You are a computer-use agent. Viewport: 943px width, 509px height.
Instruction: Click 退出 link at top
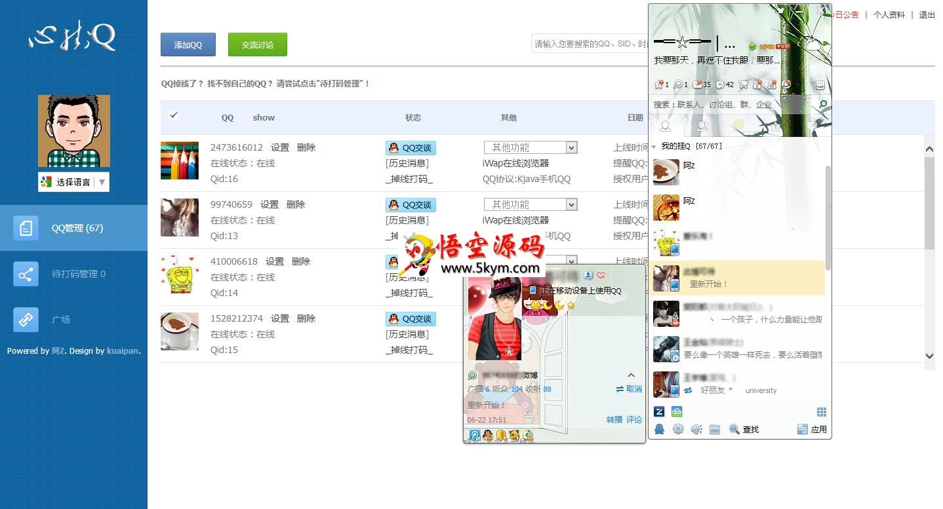(927, 14)
